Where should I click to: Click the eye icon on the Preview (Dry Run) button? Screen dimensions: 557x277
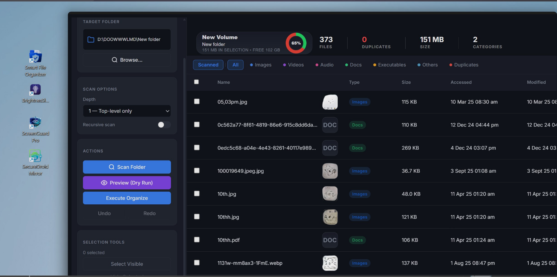click(x=104, y=183)
